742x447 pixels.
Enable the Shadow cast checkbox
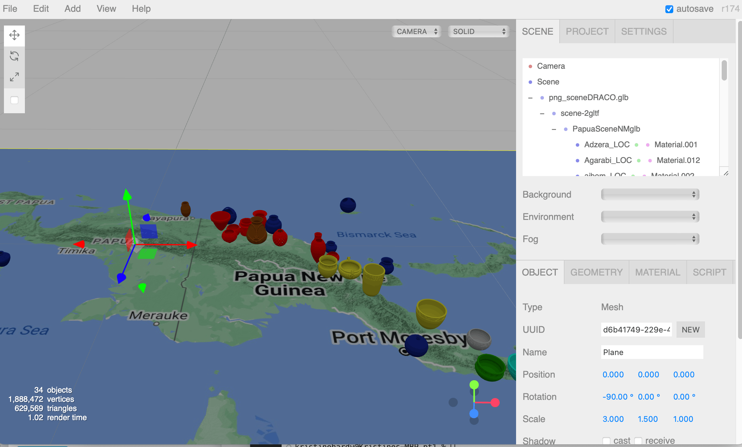coord(606,441)
